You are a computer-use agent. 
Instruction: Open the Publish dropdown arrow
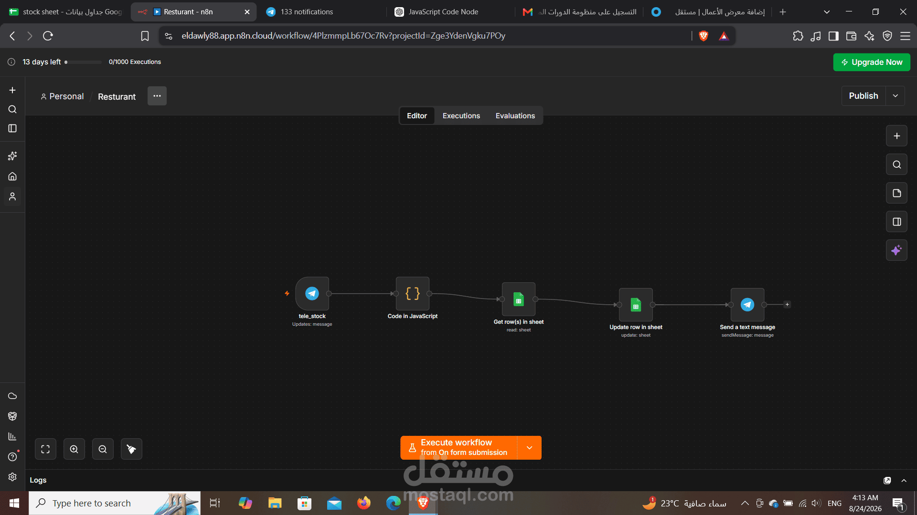point(896,96)
